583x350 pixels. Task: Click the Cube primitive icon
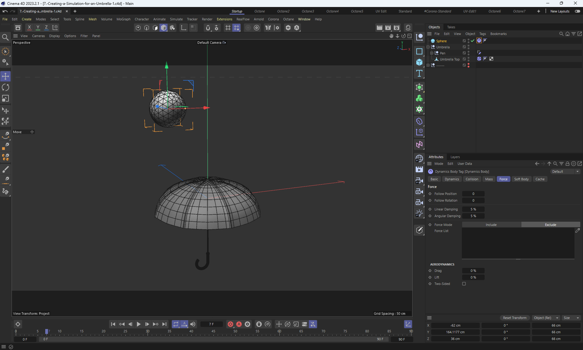(x=419, y=62)
